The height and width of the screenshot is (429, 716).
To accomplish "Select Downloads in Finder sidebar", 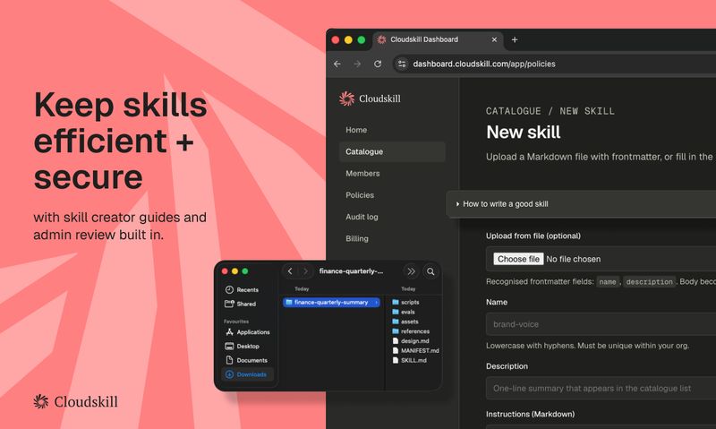I will click(247, 374).
